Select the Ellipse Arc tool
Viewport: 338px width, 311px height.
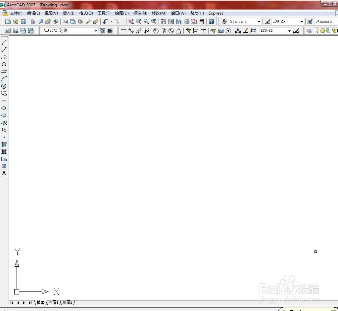[4, 115]
